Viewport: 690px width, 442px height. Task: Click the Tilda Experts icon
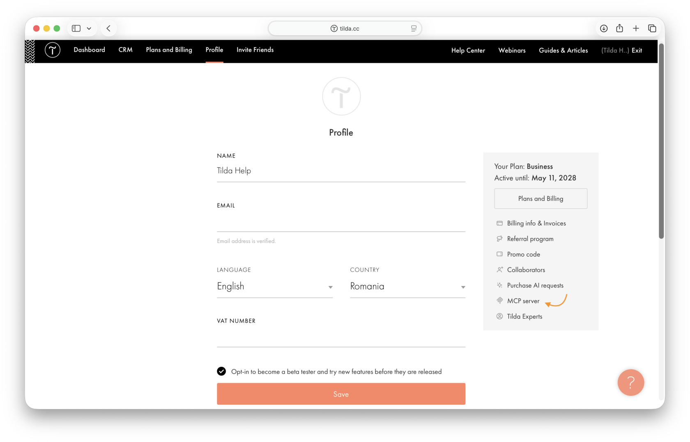[x=499, y=316]
